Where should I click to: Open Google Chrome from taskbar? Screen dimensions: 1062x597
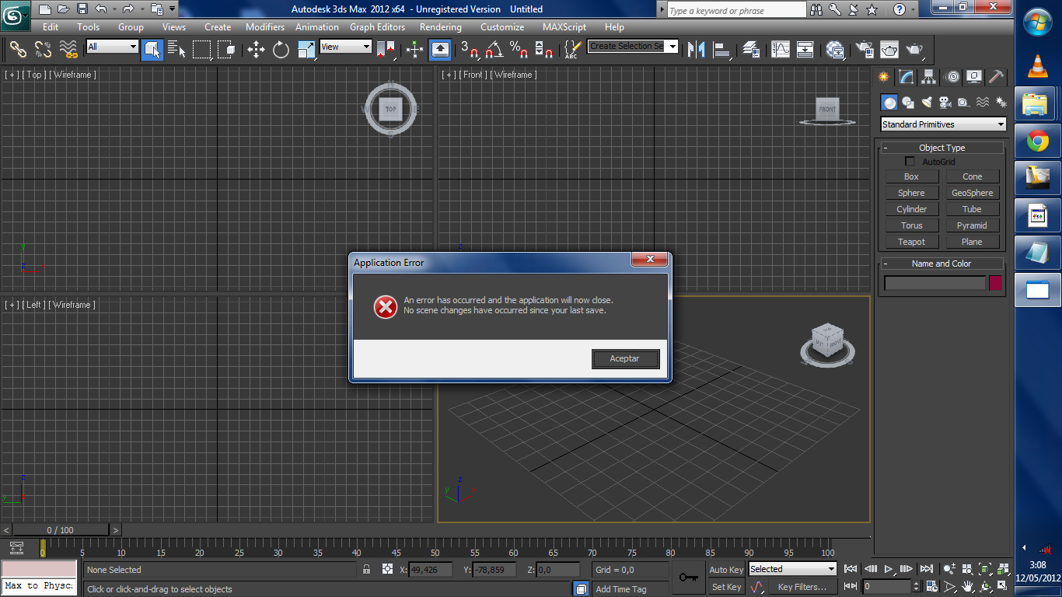[1037, 141]
